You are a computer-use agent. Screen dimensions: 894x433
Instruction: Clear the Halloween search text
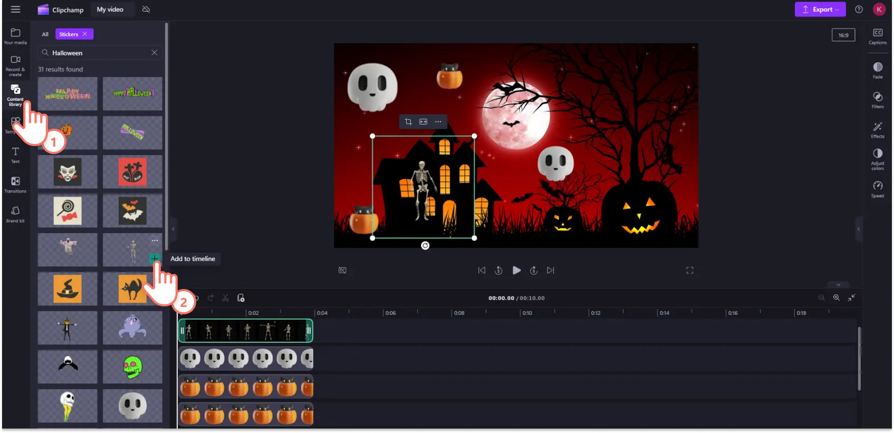(x=154, y=53)
